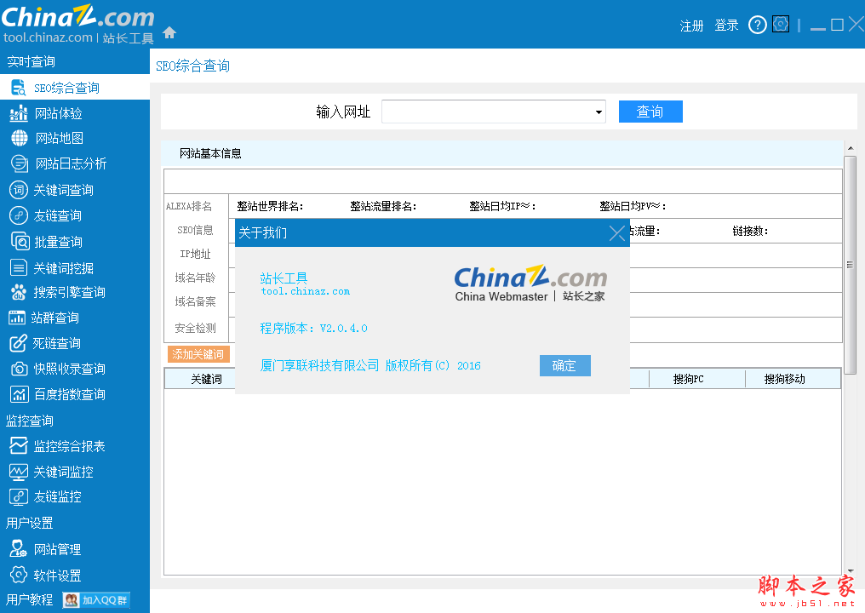Viewport: 865px width, 613px height.
Task: Click the 站群查询 icon
Action: [16, 318]
